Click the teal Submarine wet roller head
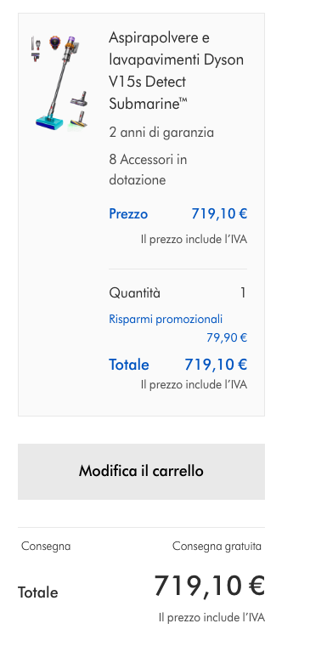 (x=49, y=122)
